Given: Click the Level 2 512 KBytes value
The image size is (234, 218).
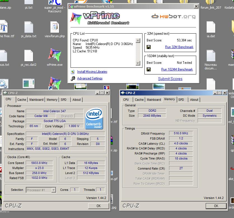Looking at the screenshot, I should pos(91,173).
